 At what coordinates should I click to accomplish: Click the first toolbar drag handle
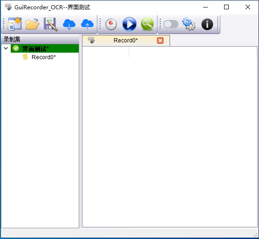[4, 24]
